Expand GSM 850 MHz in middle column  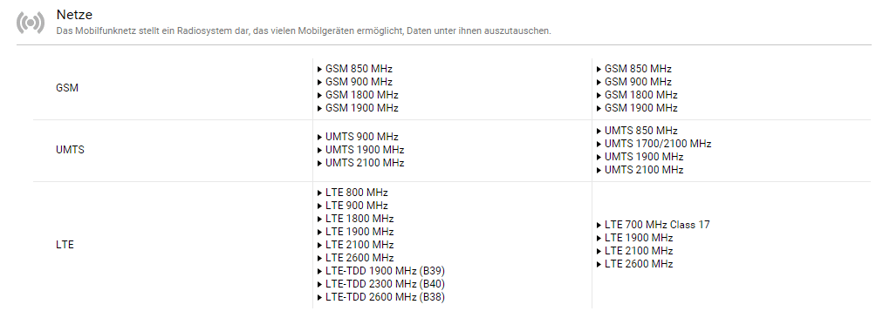(355, 69)
